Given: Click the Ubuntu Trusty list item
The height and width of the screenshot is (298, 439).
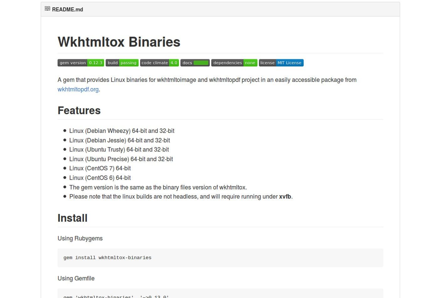Looking at the screenshot, I should (x=119, y=150).
